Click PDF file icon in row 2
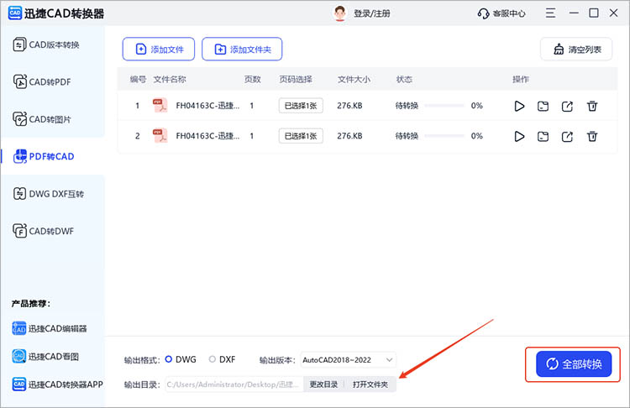This screenshot has width=630, height=408. pyautogui.click(x=160, y=136)
